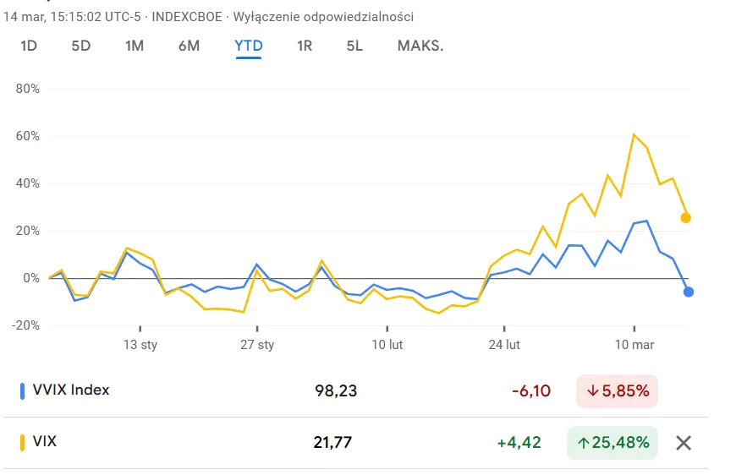Click the 20% y-axis label
The image size is (736, 475).
pyautogui.click(x=28, y=231)
